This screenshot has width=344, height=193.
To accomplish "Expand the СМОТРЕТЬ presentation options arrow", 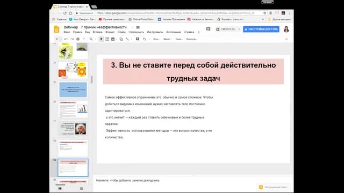I will click(x=239, y=29).
